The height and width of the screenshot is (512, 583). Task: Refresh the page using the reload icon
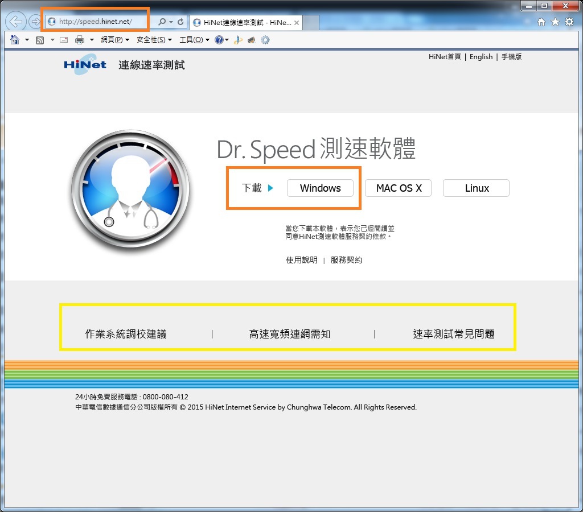tap(180, 22)
